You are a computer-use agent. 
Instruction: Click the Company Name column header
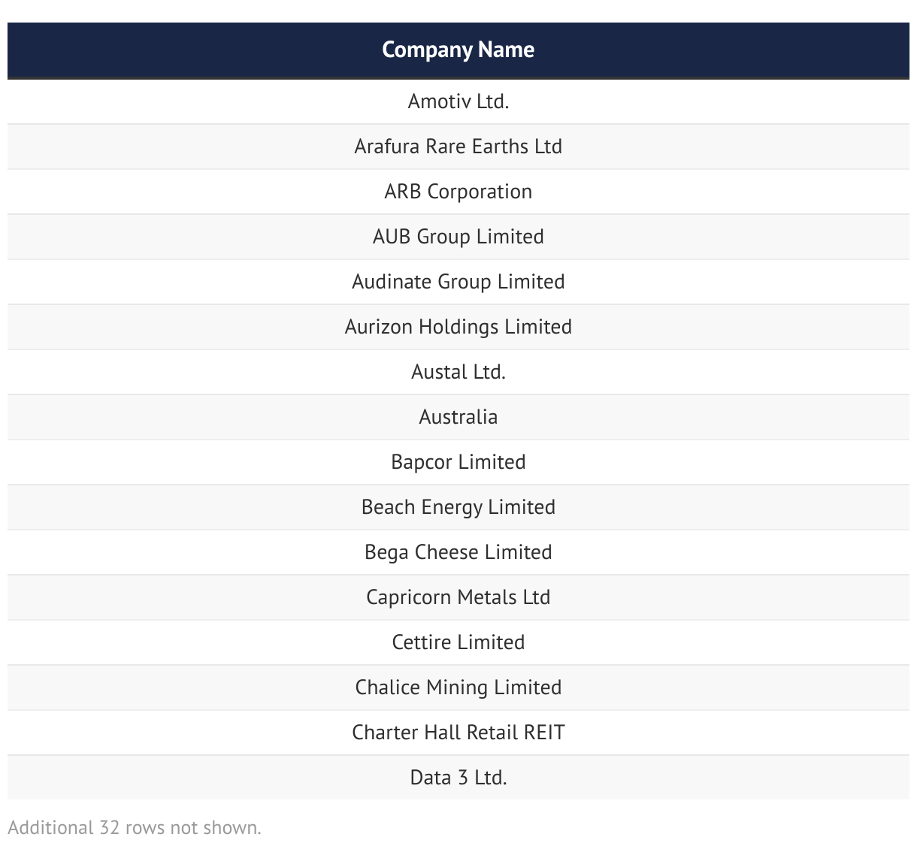pyautogui.click(x=458, y=50)
